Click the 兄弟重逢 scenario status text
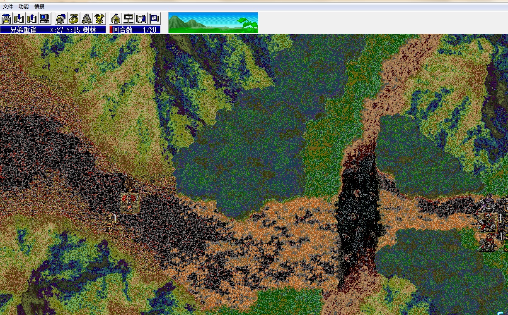The height and width of the screenshot is (315, 508). coord(23,30)
